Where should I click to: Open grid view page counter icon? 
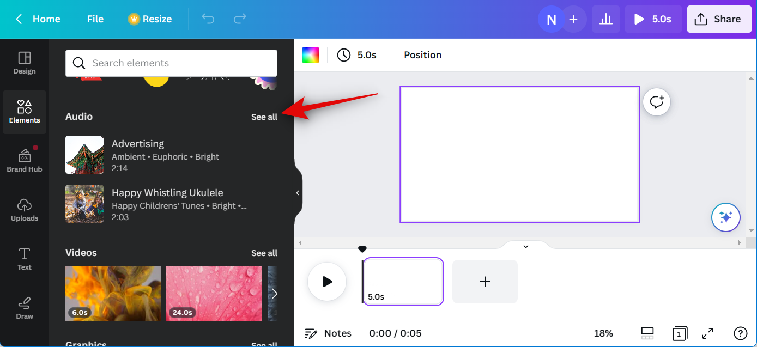pyautogui.click(x=680, y=333)
